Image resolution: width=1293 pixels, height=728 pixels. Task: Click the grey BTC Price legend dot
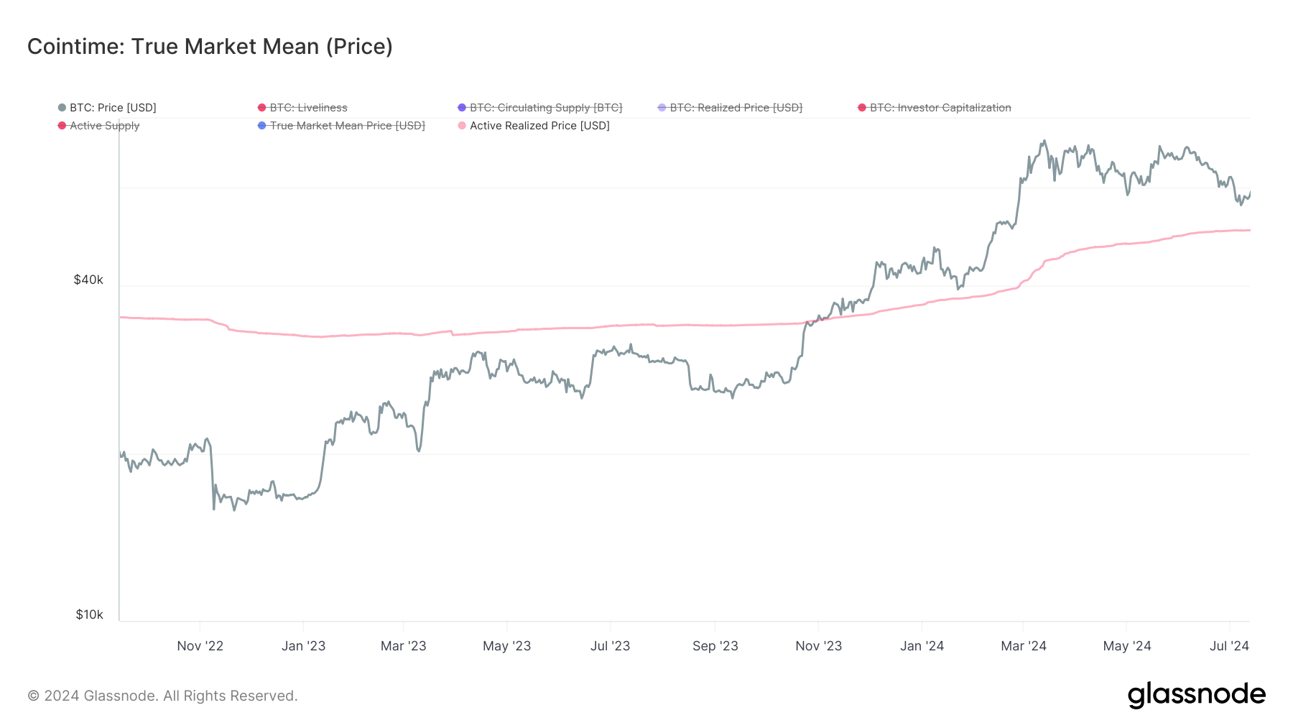[62, 108]
